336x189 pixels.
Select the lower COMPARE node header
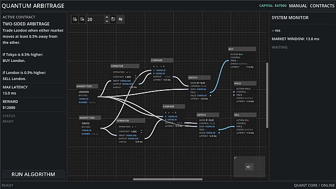pyautogui.click(x=173, y=106)
